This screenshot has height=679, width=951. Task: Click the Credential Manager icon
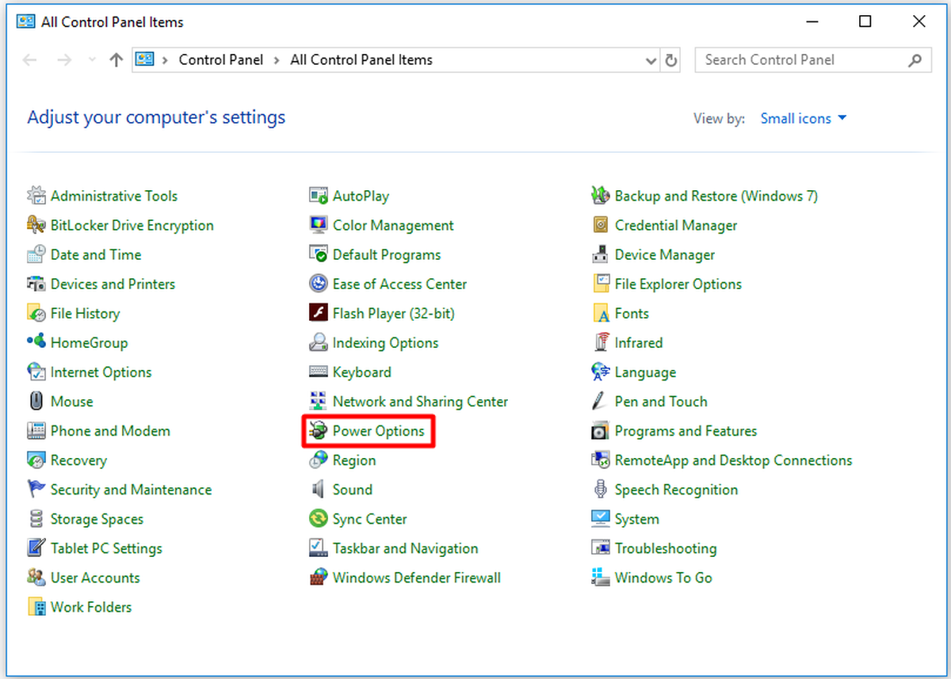tap(600, 225)
